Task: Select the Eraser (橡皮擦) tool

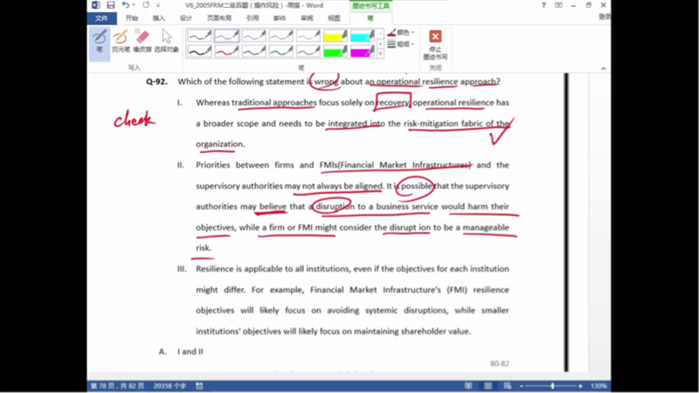Action: pyautogui.click(x=142, y=41)
